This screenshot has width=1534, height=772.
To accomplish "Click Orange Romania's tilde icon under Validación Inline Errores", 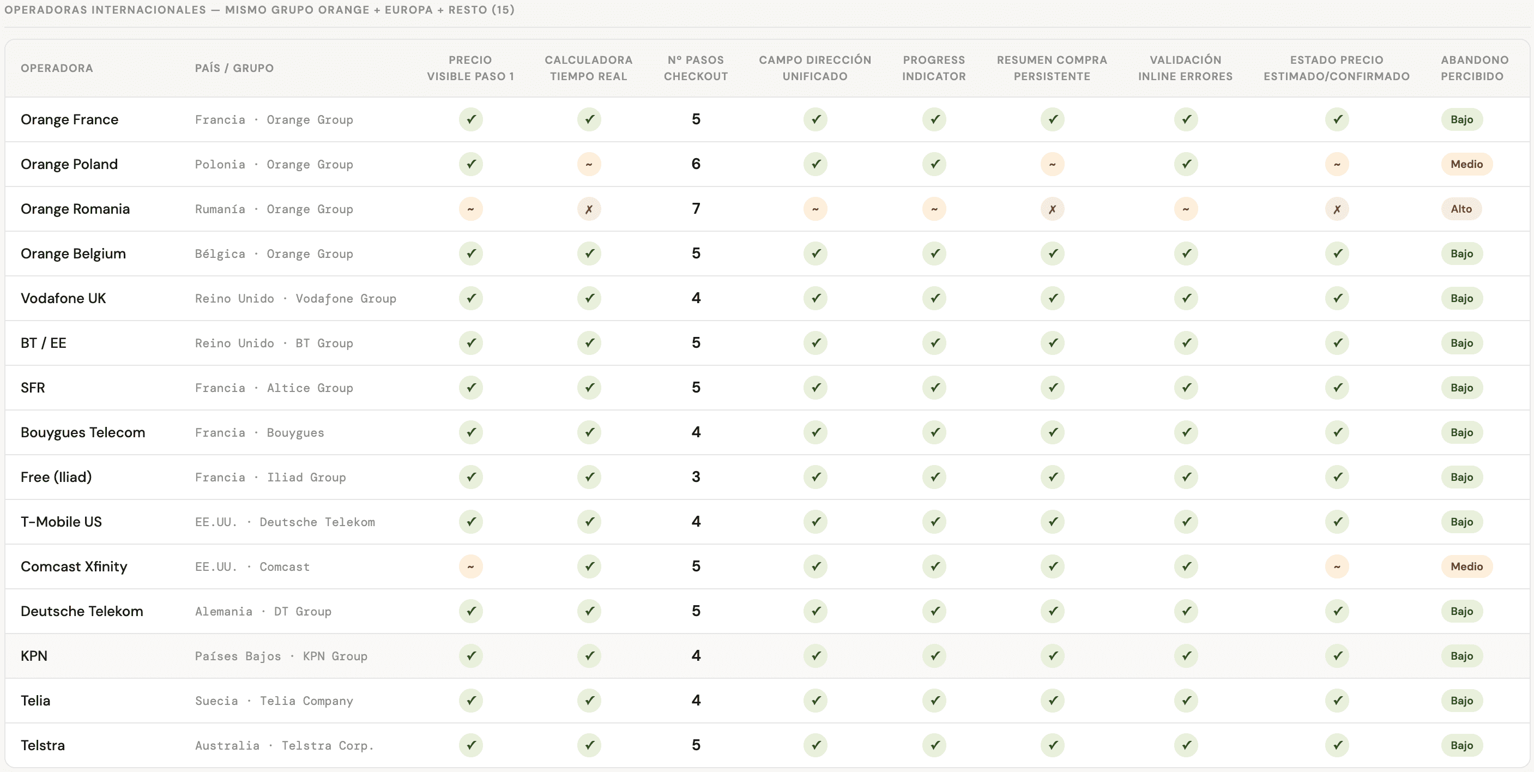I will pos(1186,208).
